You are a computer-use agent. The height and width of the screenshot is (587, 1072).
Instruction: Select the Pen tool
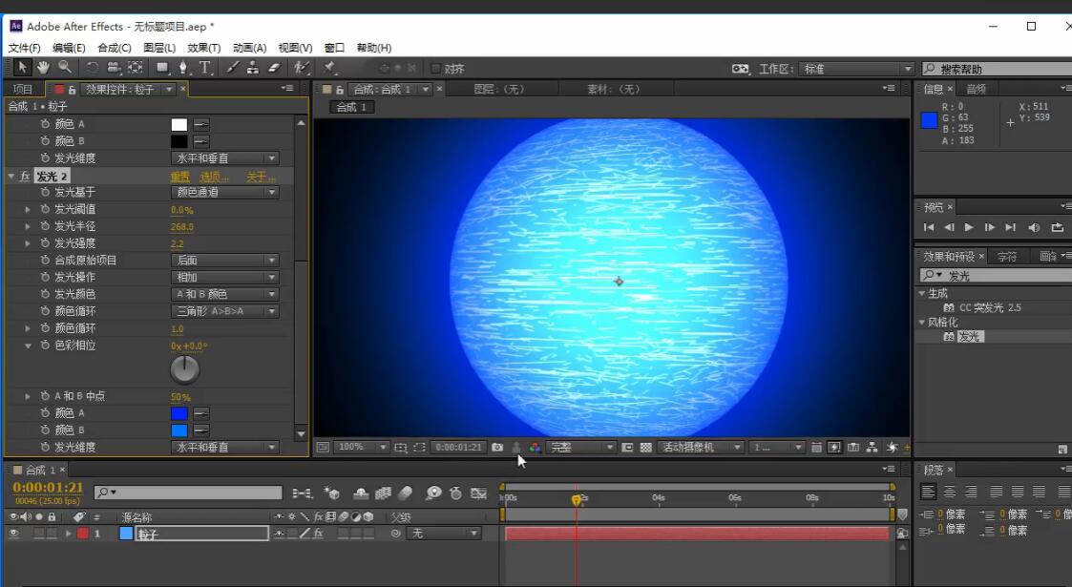point(183,68)
